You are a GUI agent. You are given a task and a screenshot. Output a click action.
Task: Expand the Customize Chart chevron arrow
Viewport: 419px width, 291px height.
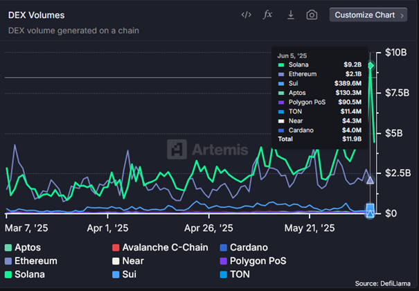402,15
